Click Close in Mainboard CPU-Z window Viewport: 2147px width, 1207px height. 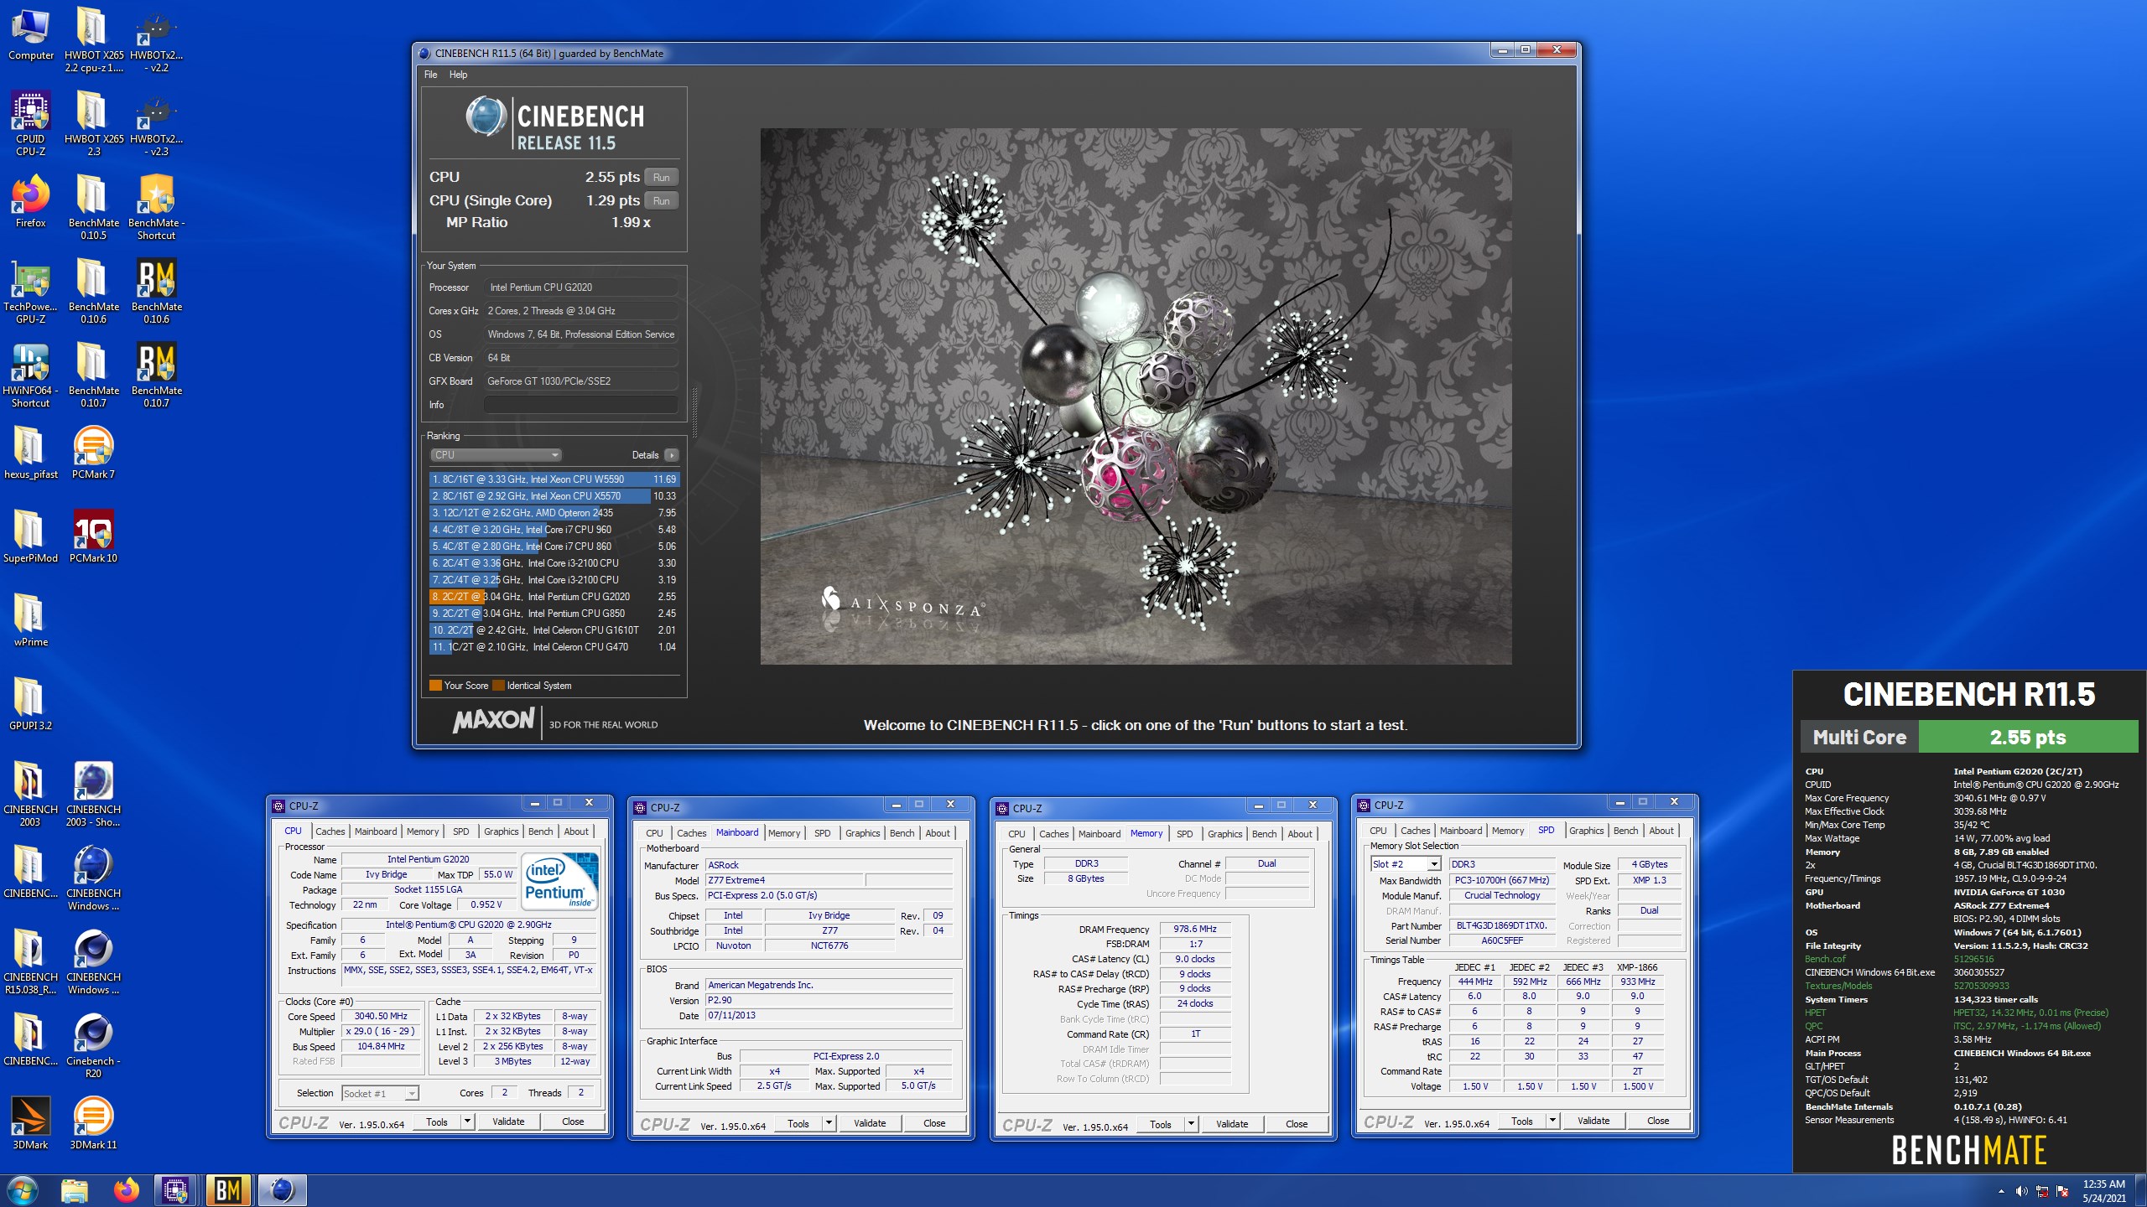click(934, 1123)
